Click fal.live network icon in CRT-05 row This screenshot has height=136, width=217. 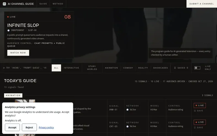coord(127,126)
